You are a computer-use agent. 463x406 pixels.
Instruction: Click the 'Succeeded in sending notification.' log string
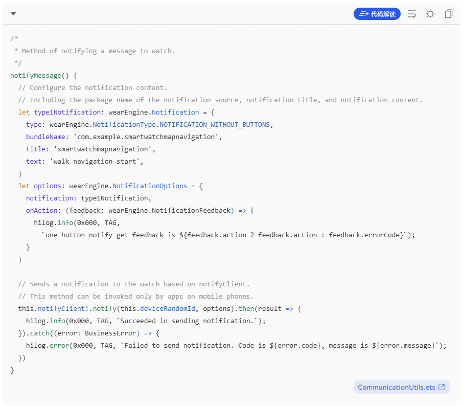(187, 321)
